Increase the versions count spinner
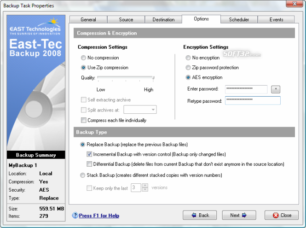Viewport: 306px width, 228px height. (x=145, y=186)
